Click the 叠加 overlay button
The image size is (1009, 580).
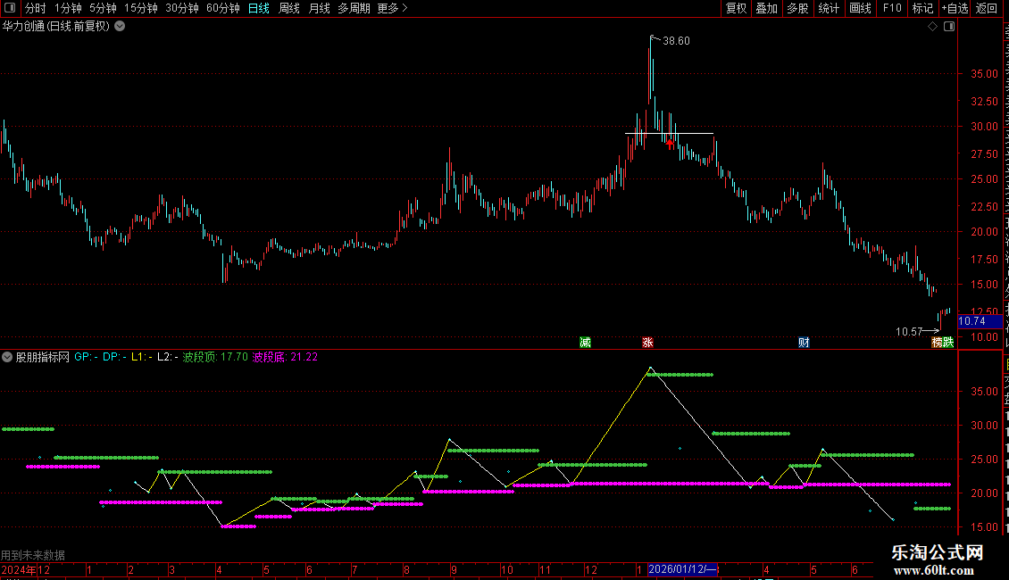coord(766,8)
